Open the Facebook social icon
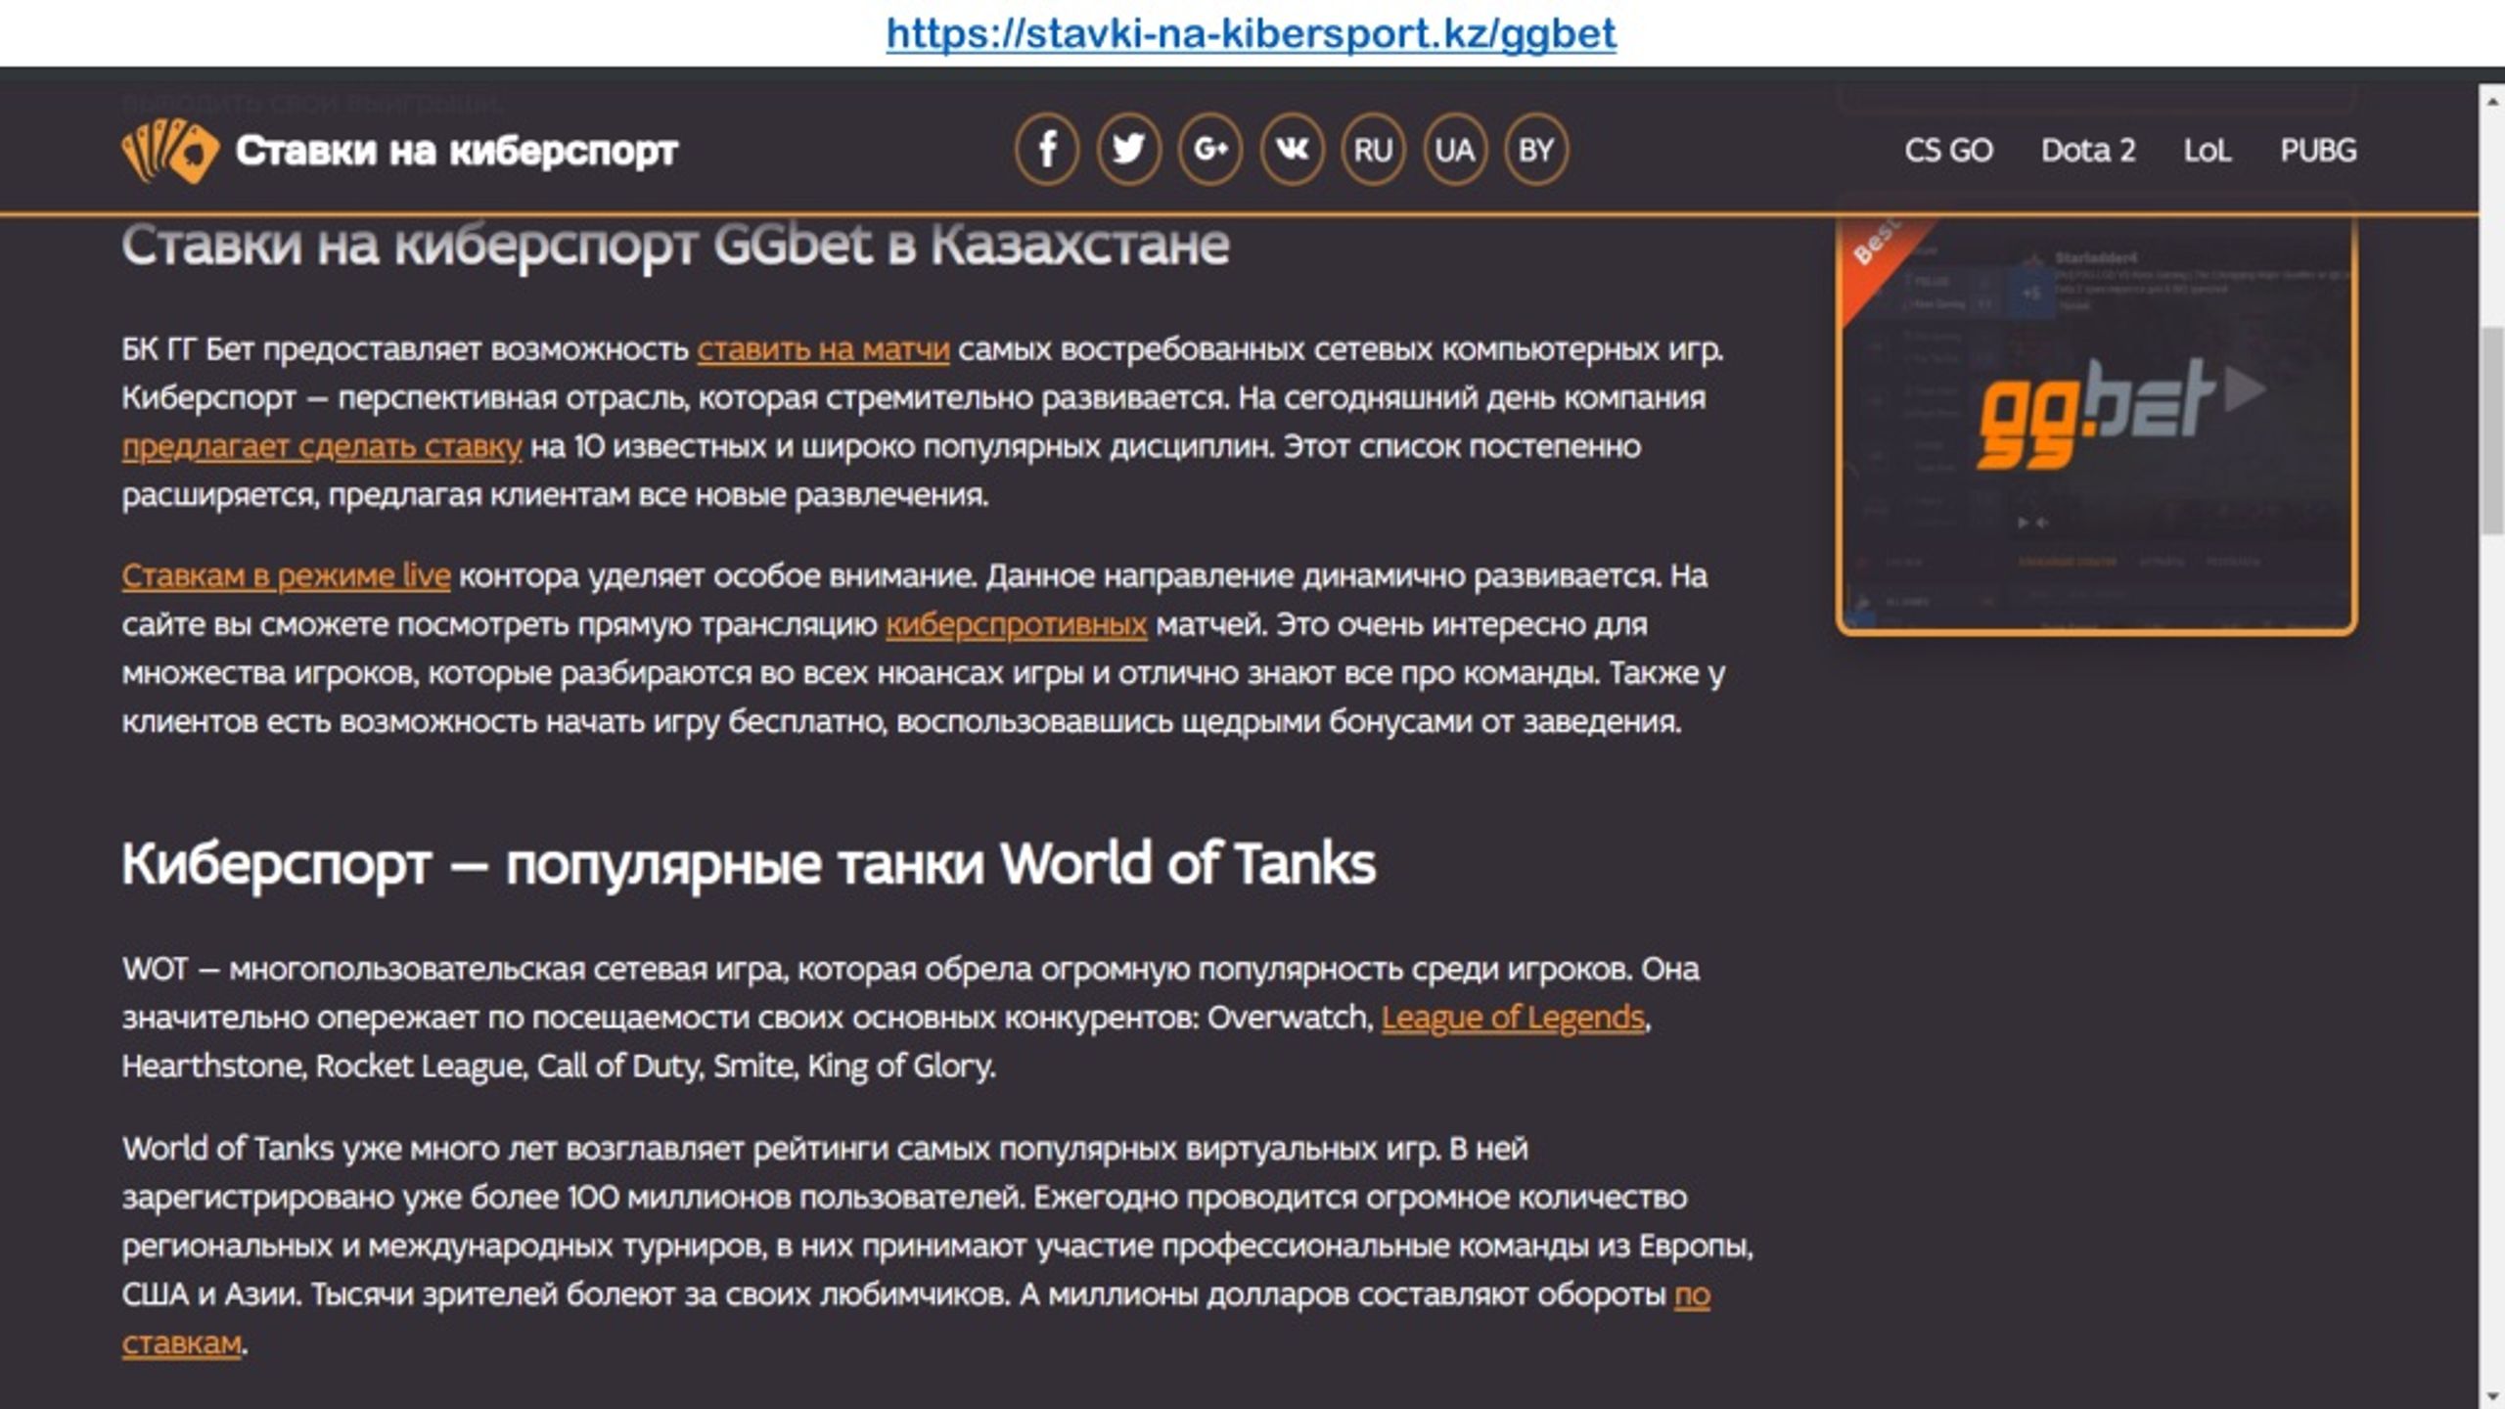 click(1047, 150)
